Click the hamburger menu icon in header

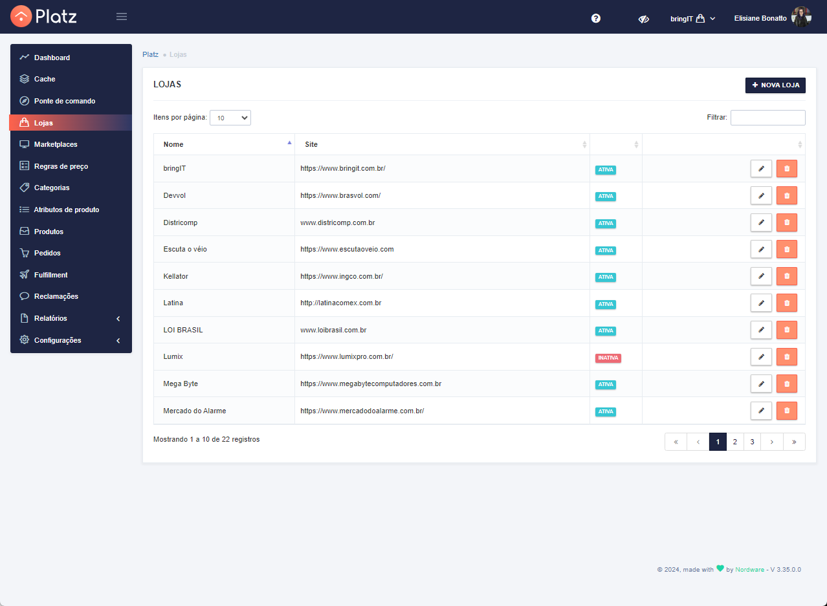[122, 17]
